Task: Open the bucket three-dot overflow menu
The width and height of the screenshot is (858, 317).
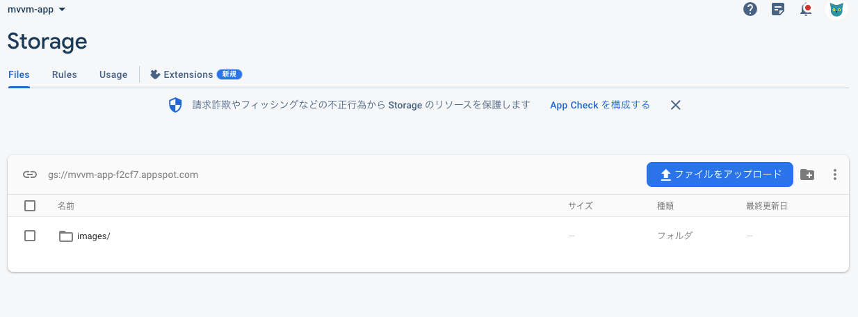Action: pyautogui.click(x=835, y=174)
